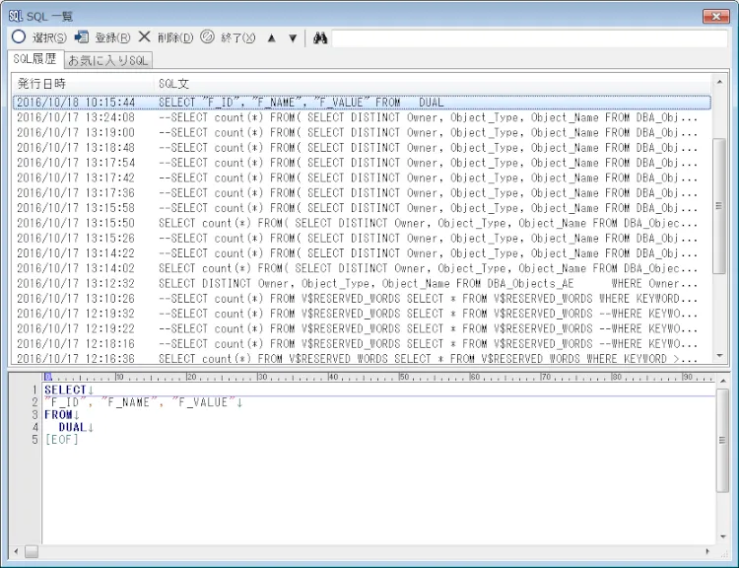Click line number 2 in the editor gutter

(34, 402)
